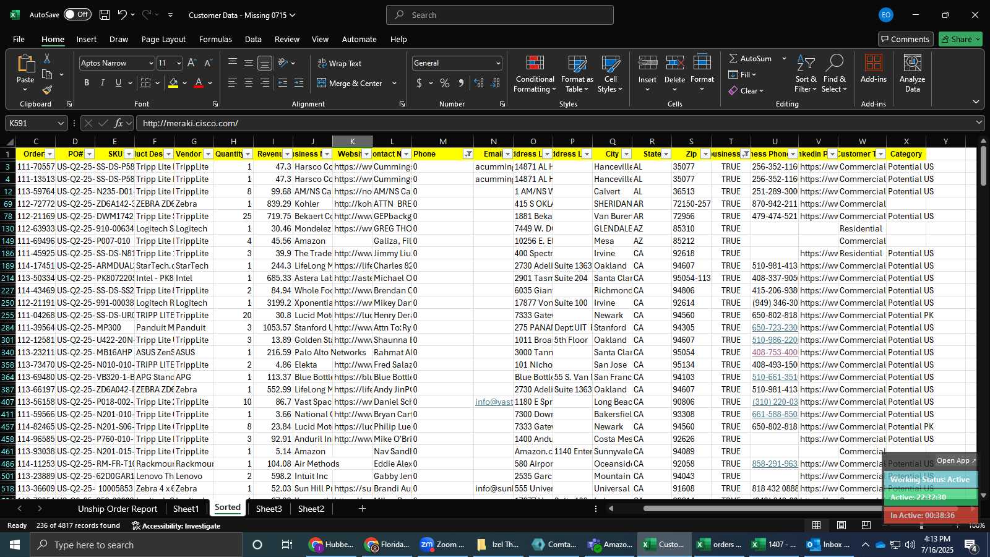This screenshot has height=557, width=990.
Task: Click the Format Painter brush icon
Action: point(47,90)
